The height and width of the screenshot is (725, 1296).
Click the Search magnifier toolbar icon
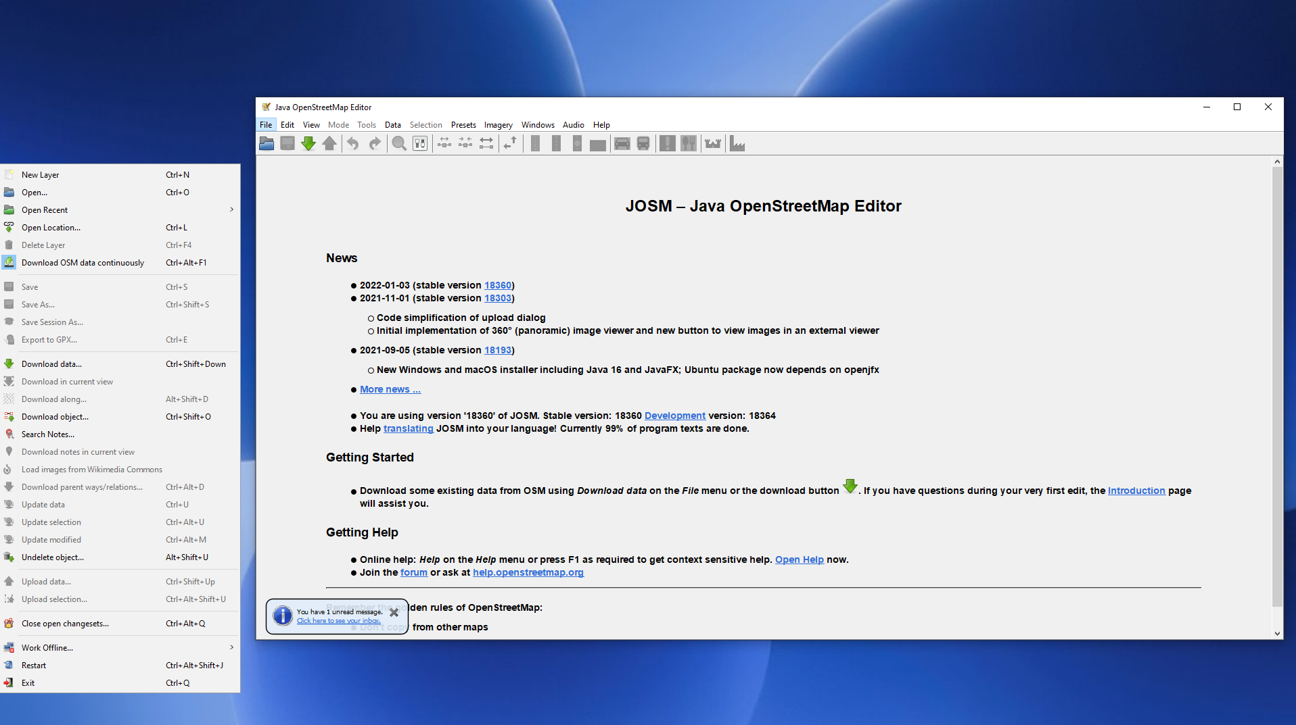click(399, 143)
